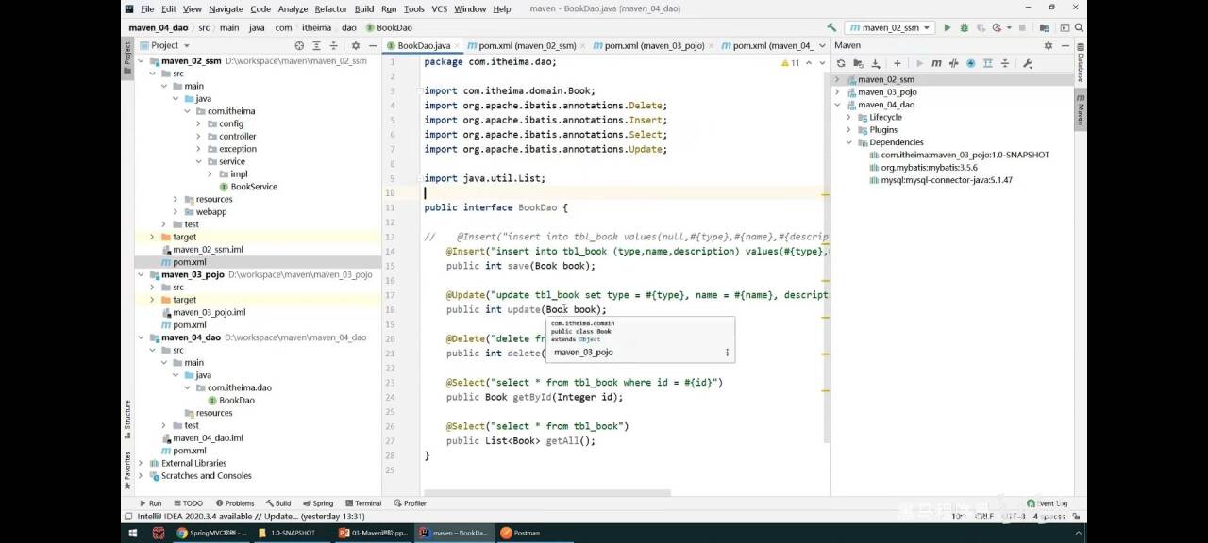This screenshot has height=543, width=1208.
Task: Select BookService in the project tree
Action: pos(254,187)
